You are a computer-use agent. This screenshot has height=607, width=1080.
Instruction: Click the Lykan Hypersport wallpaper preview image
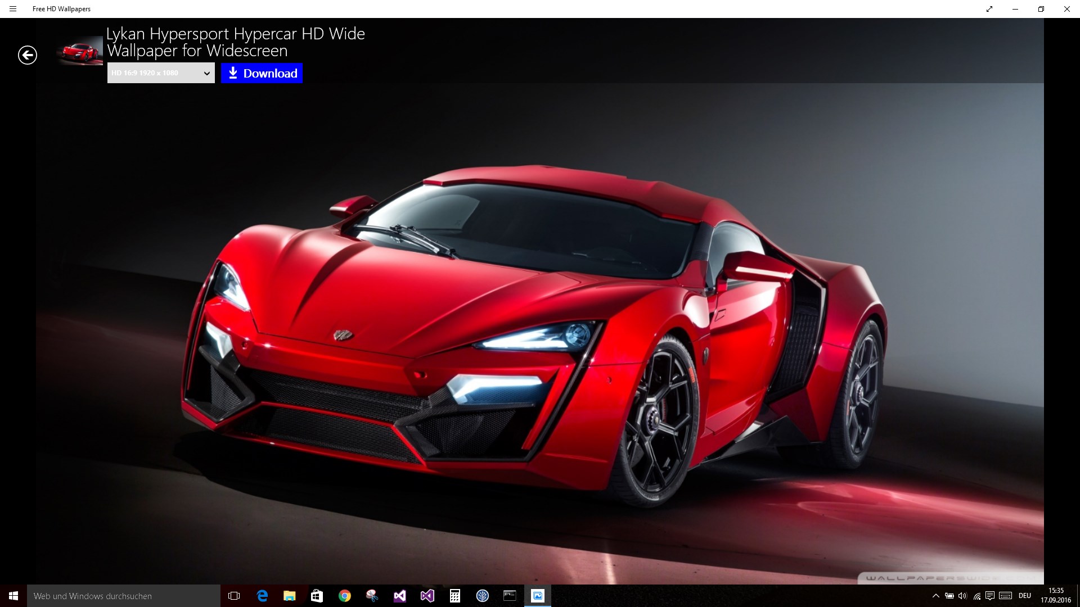click(540, 337)
